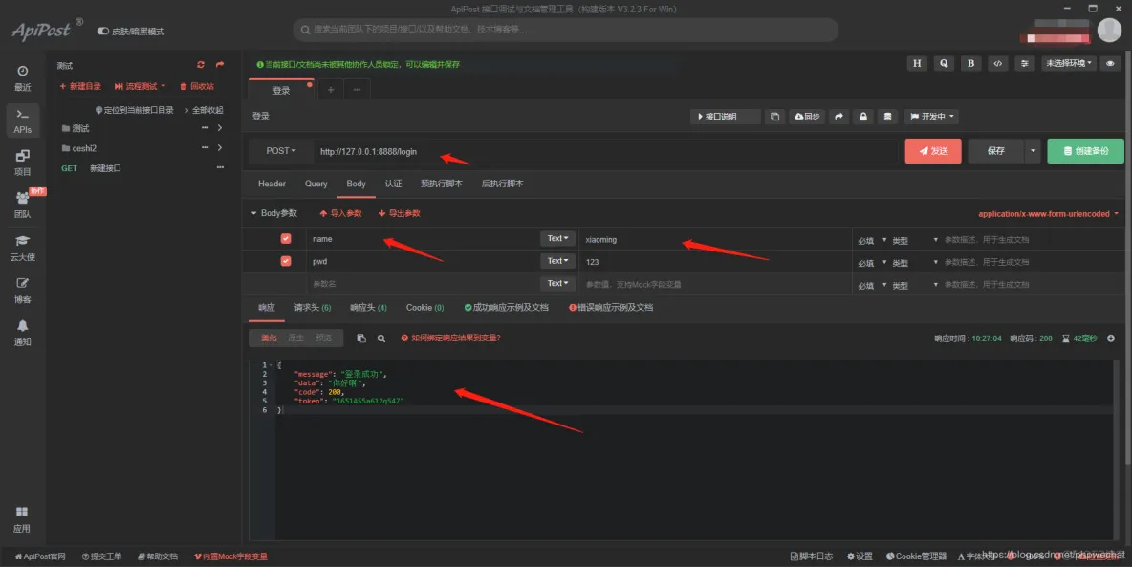Open more options for 测试 folder
The width and height of the screenshot is (1132, 567).
pos(205,128)
